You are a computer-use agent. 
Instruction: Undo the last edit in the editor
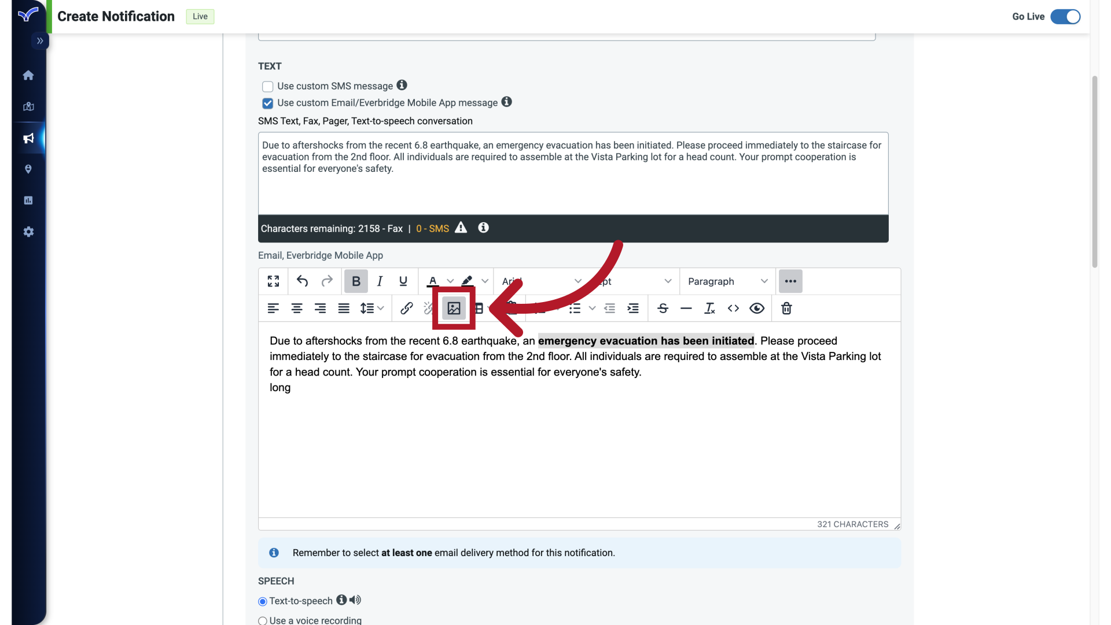click(x=302, y=281)
